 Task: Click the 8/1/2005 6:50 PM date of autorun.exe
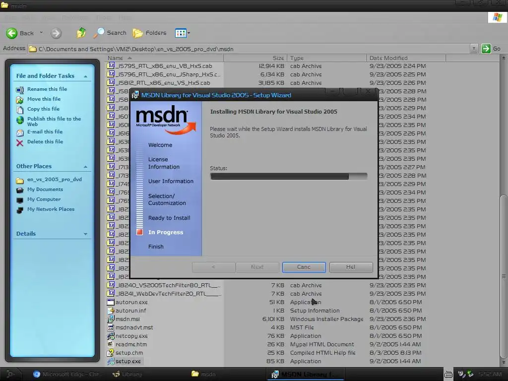[x=395, y=302]
